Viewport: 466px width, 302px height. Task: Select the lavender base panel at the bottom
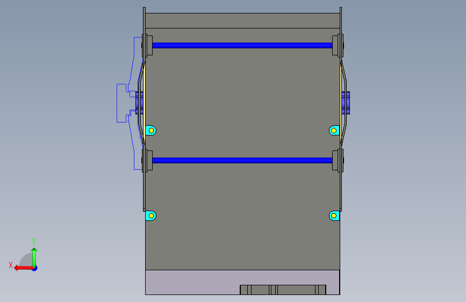click(x=192, y=282)
